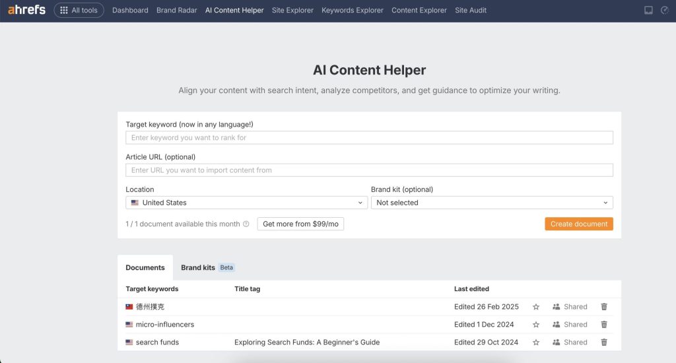Open the All tools grid menu
The height and width of the screenshot is (363, 676).
click(x=79, y=11)
